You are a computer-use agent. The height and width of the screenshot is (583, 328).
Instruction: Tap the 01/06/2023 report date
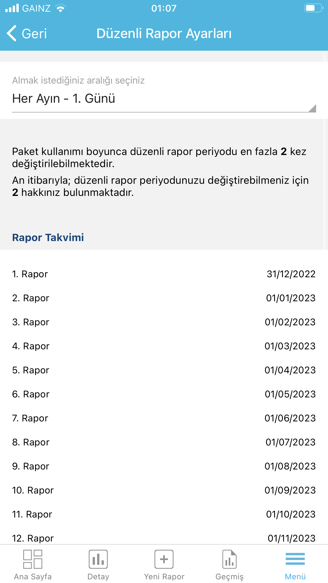290,418
